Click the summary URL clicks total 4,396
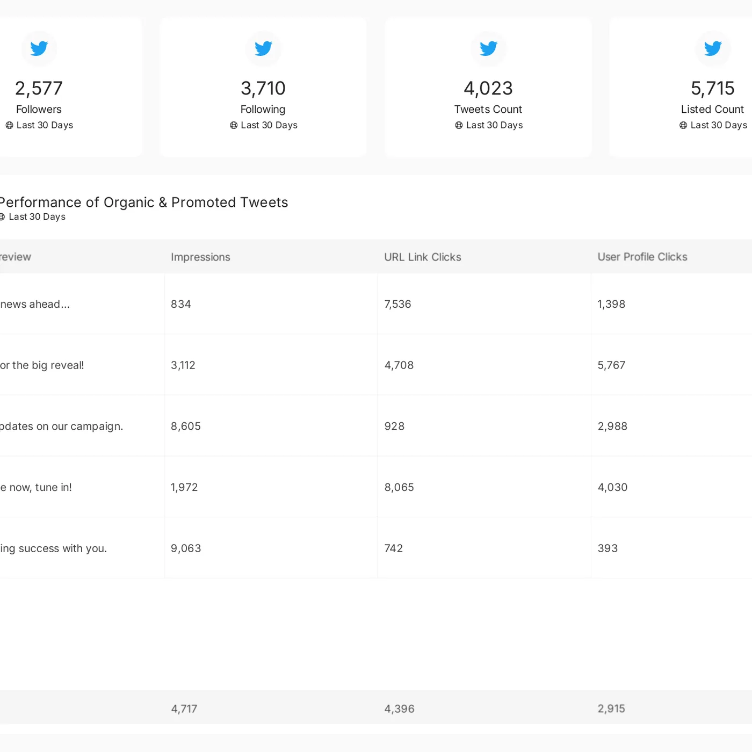 [x=399, y=709]
